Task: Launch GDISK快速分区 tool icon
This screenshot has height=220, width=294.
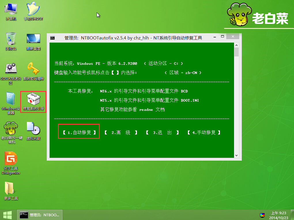Action: tap(11, 73)
